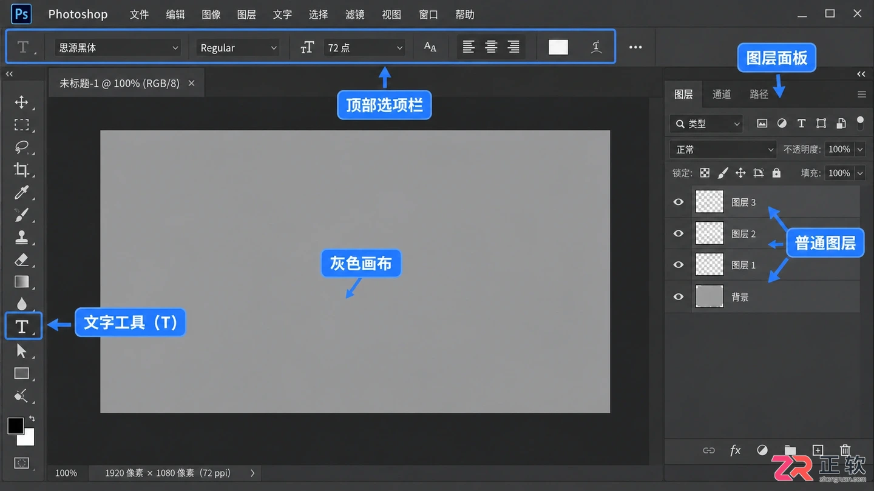Open the 正常 blend mode dropdown
874x491 pixels.
[723, 149]
